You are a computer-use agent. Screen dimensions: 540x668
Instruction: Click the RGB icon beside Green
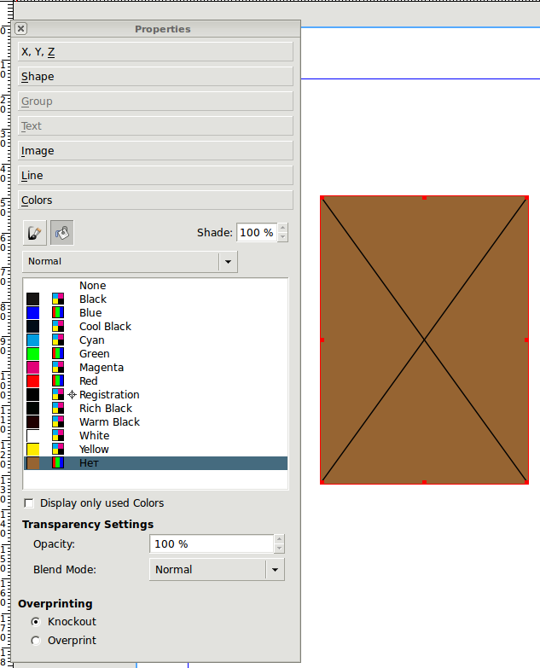click(x=58, y=354)
